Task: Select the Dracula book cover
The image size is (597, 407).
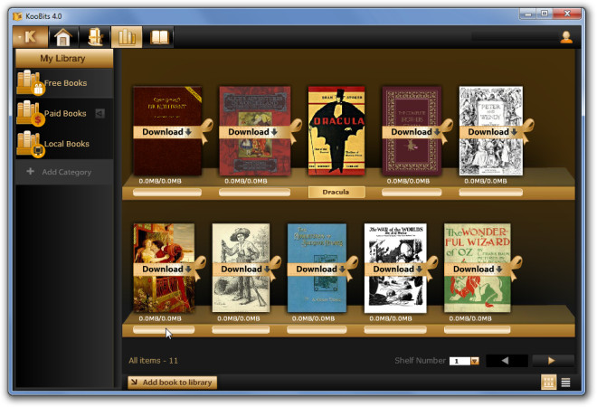Action: [x=336, y=130]
